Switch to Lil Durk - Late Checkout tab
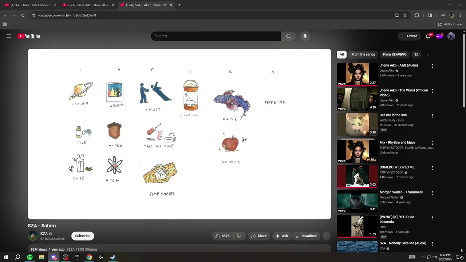 (x=30, y=5)
